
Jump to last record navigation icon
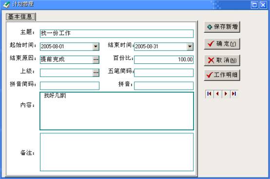click(x=234, y=94)
